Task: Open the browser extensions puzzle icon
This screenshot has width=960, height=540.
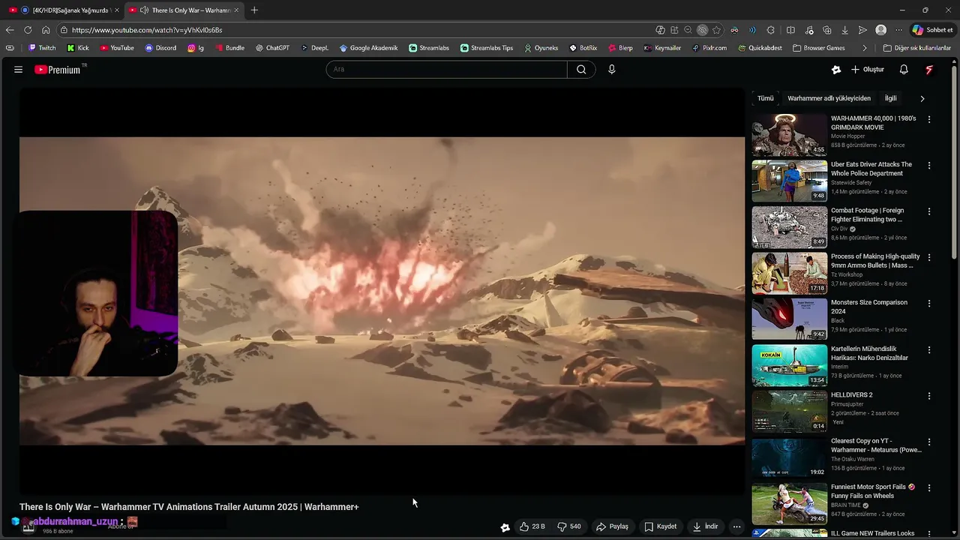Action: click(771, 30)
